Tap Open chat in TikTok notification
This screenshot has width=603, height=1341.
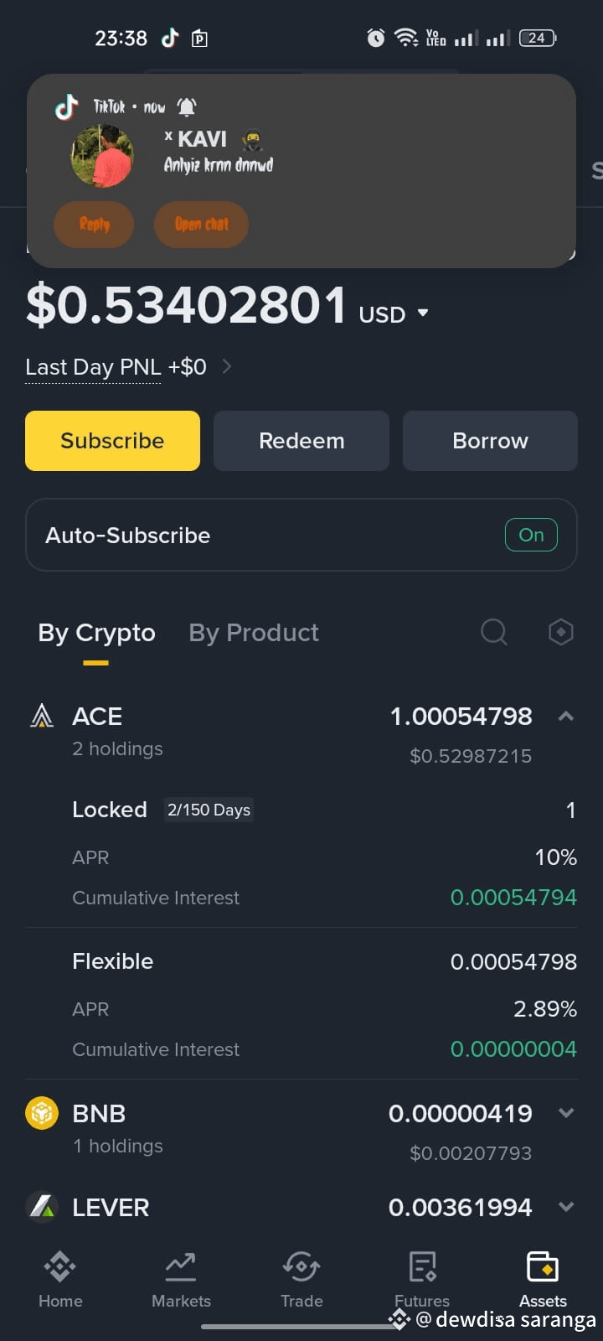201,224
